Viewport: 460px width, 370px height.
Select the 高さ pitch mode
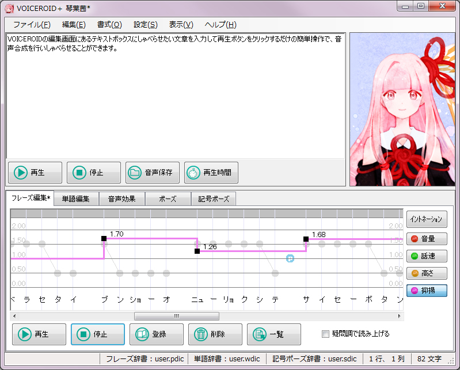427,273
